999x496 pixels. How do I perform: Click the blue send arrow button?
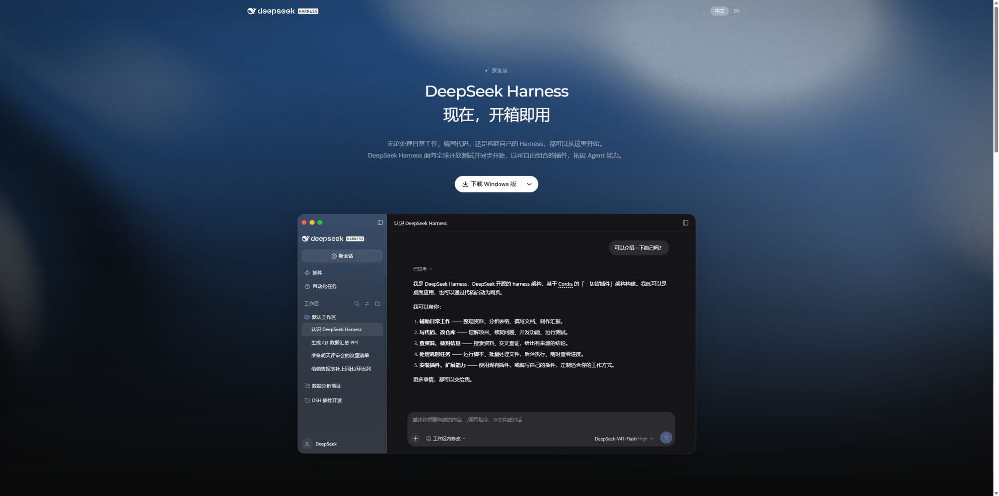pos(666,438)
